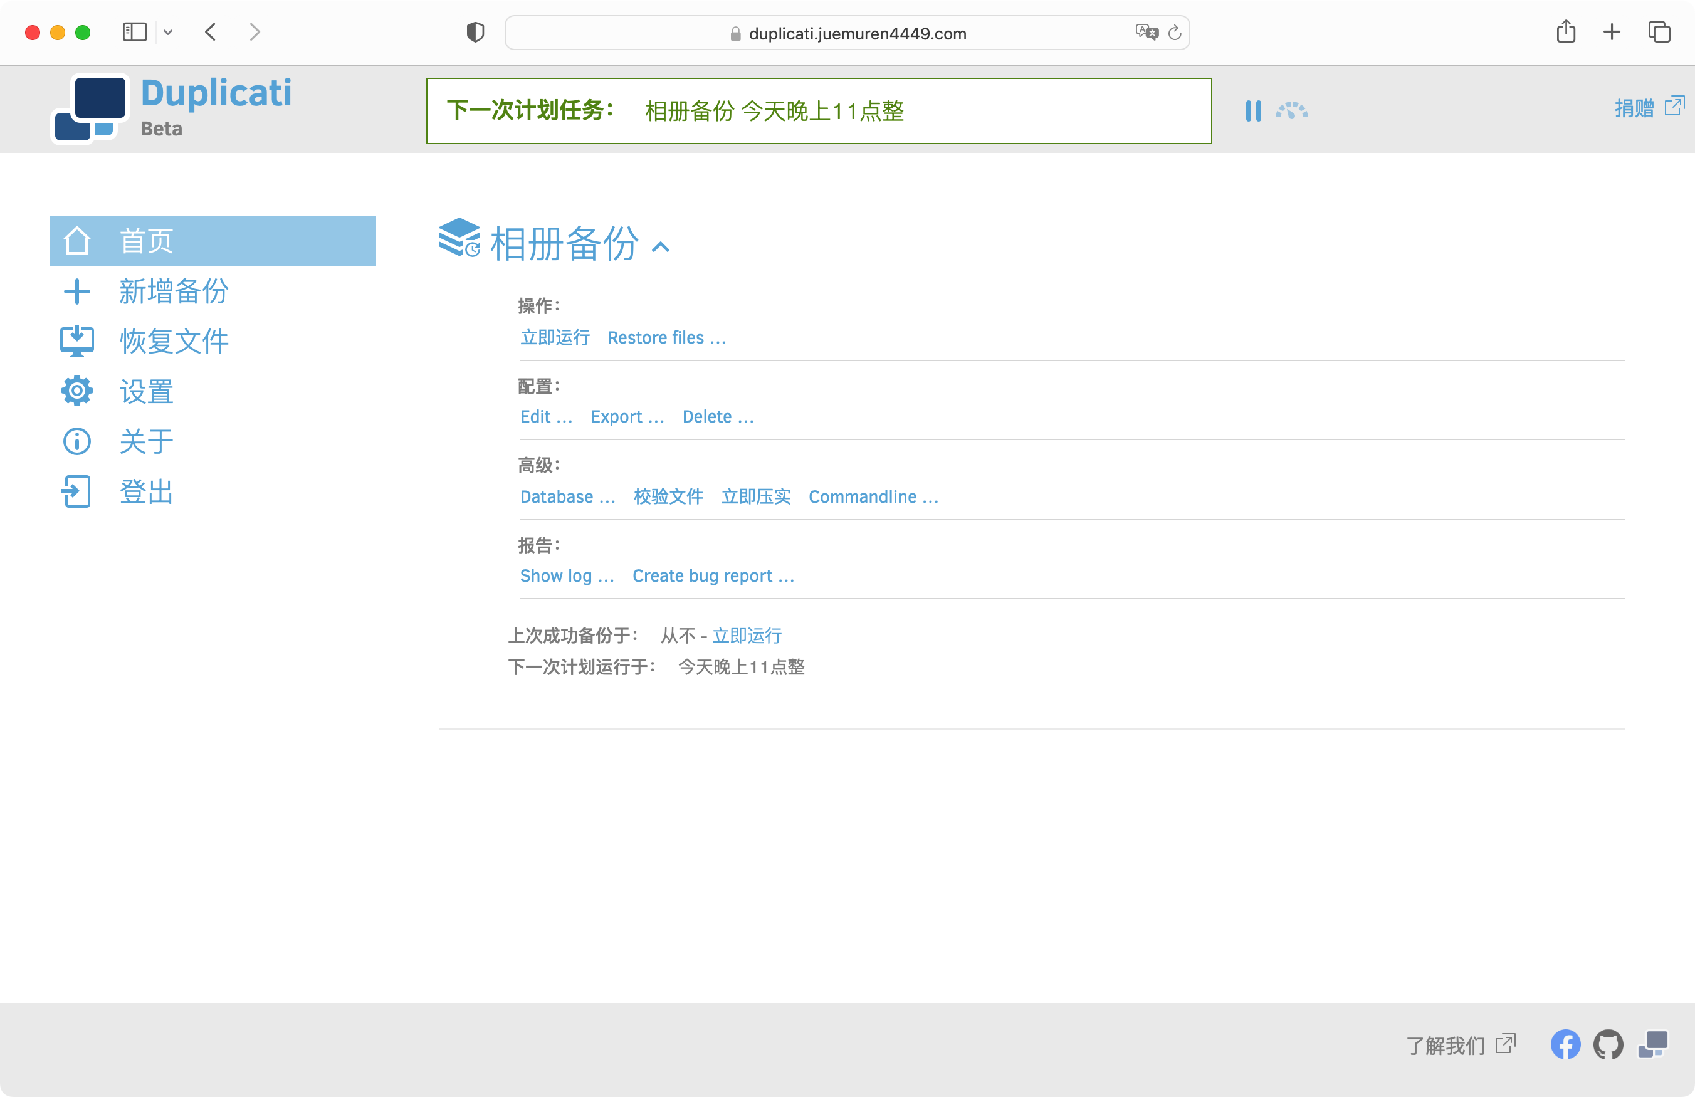This screenshot has height=1097, width=1695.
Task: Reload the page with the refresh icon
Action: click(1175, 33)
